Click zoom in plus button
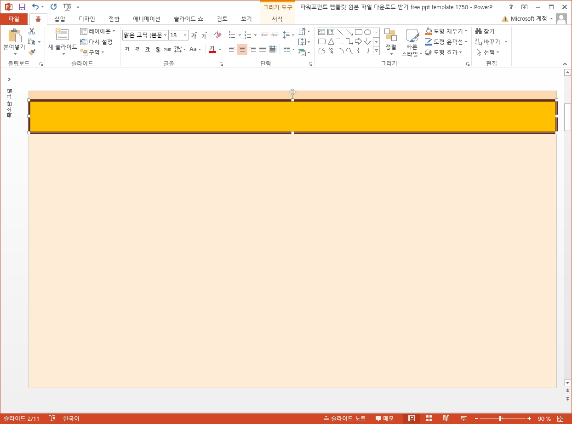The height and width of the screenshot is (424, 572). coord(529,418)
